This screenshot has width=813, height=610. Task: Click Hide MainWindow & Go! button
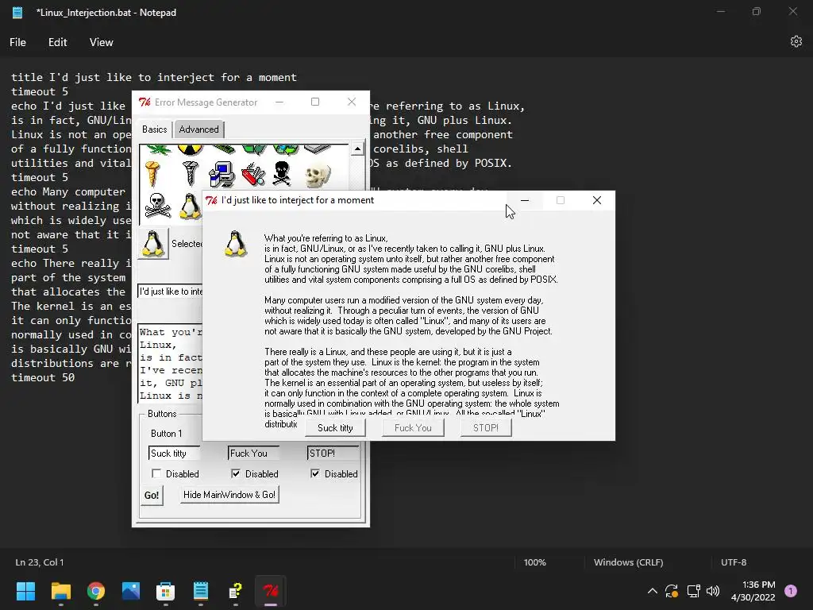click(229, 495)
